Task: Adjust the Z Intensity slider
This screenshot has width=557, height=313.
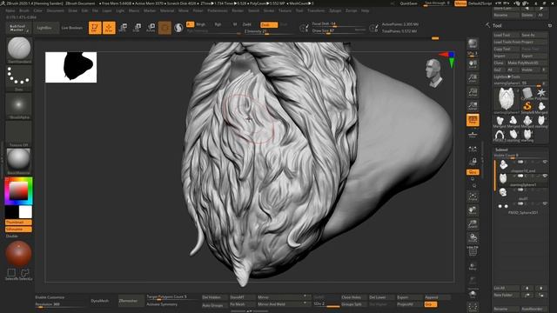Action: 268,31
